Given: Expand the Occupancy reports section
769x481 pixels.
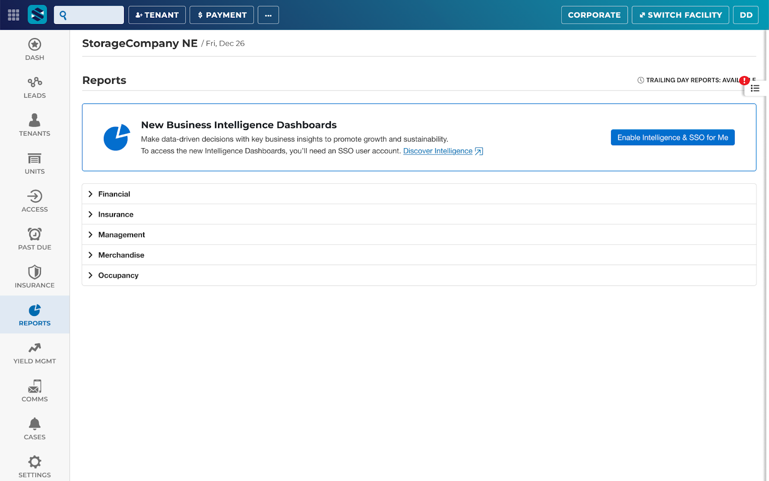Looking at the screenshot, I should point(118,275).
